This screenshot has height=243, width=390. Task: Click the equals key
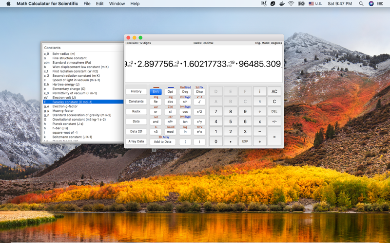274,137
